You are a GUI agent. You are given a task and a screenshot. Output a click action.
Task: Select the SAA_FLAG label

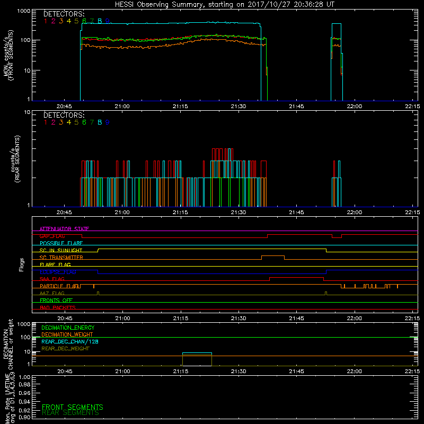(52, 279)
